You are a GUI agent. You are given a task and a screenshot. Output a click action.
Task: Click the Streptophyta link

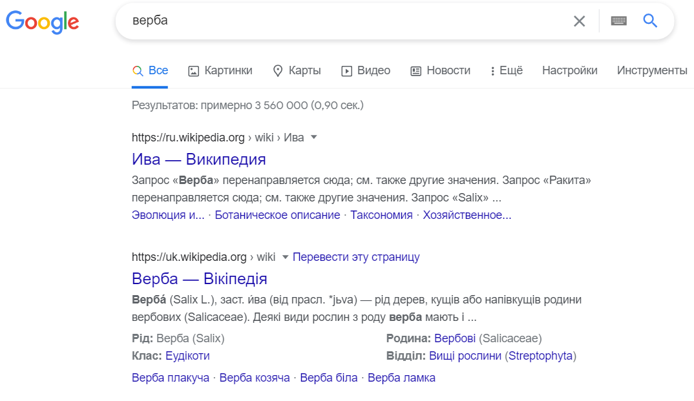[540, 355]
